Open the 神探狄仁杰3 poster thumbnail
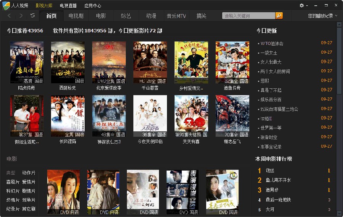 tap(109, 116)
